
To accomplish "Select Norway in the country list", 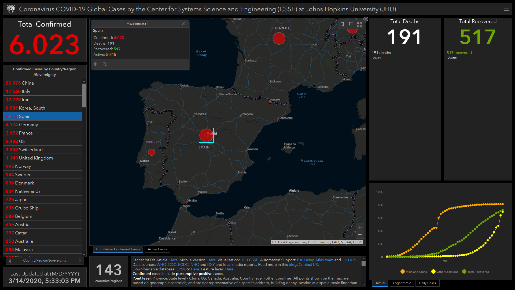I will tap(42, 166).
